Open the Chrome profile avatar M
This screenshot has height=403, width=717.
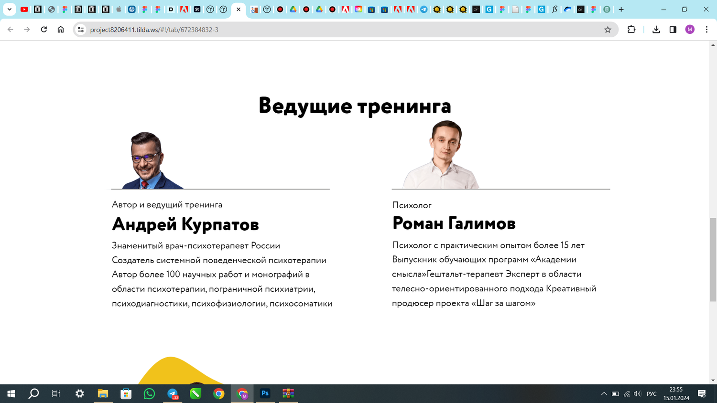(x=690, y=30)
